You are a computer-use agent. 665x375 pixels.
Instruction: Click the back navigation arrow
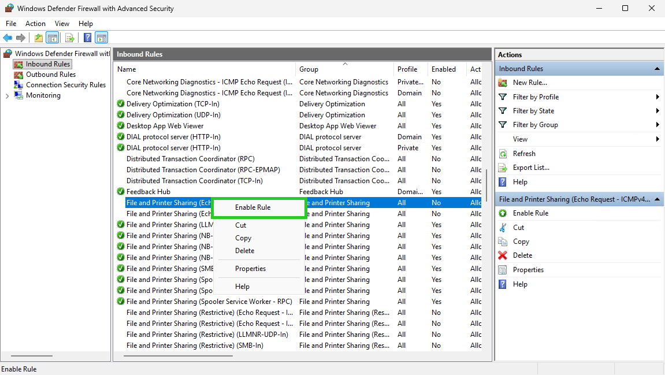tap(8, 38)
